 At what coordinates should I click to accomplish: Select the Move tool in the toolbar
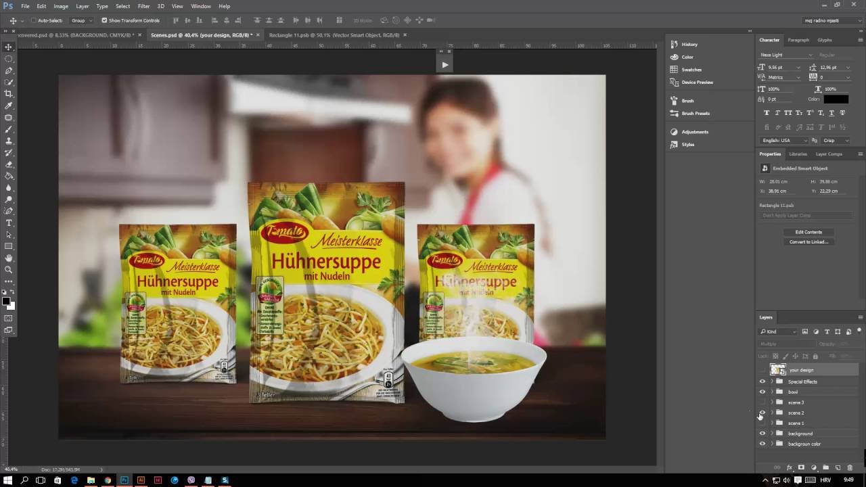[x=9, y=47]
